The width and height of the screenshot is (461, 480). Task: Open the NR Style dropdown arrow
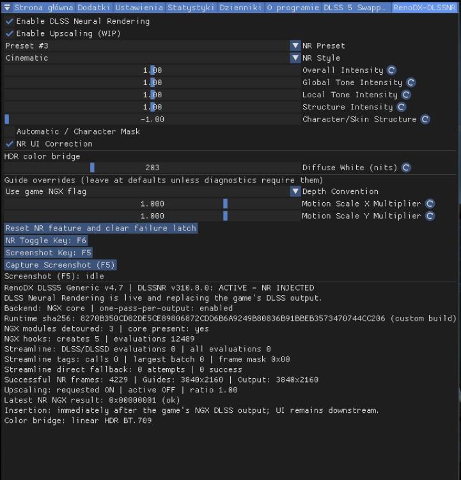point(295,58)
